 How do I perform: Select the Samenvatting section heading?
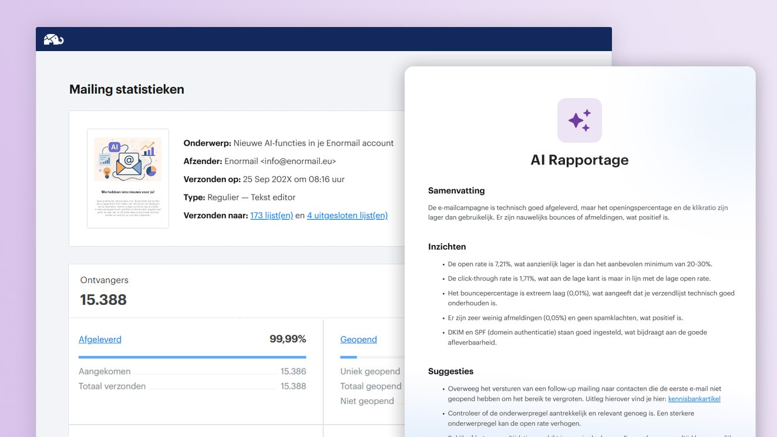(456, 191)
